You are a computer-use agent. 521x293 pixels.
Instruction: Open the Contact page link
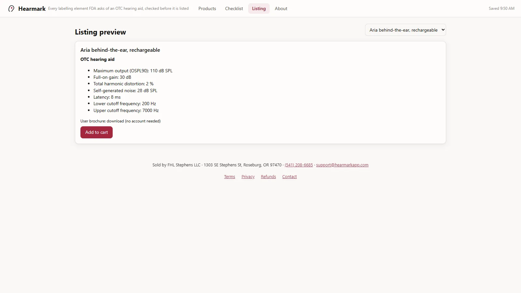289,177
